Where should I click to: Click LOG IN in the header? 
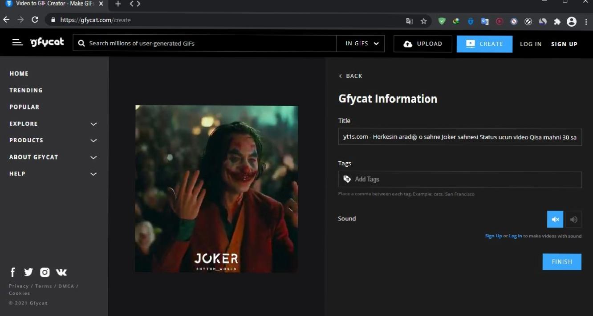531,44
